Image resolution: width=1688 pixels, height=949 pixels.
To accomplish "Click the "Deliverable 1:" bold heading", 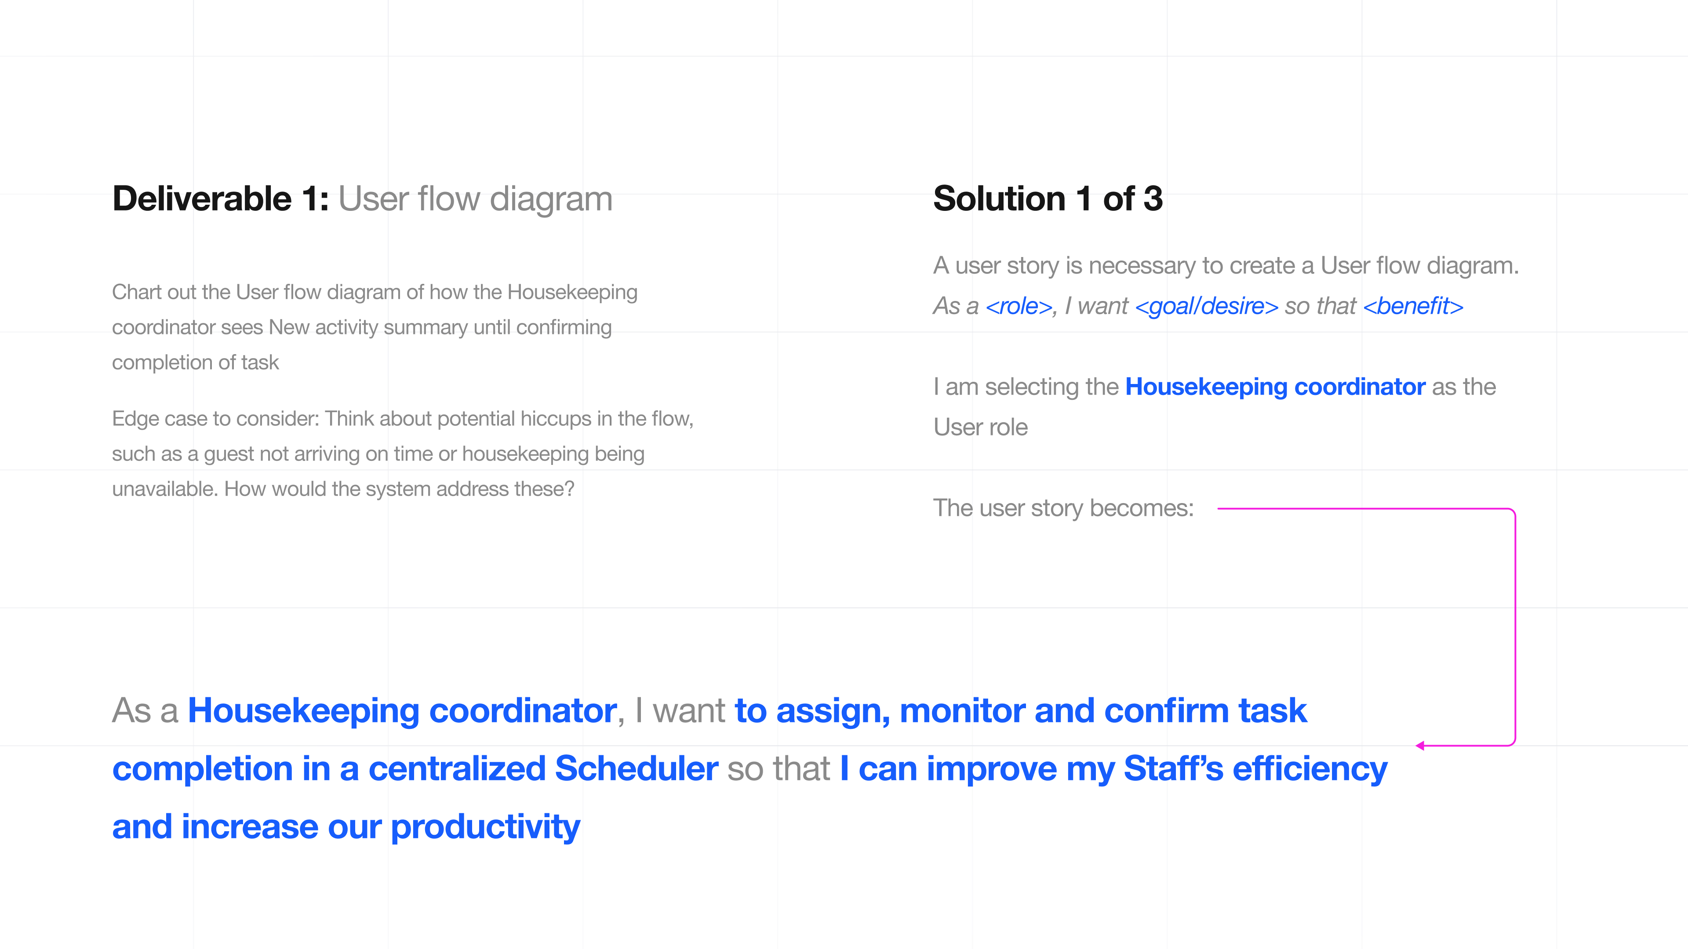I will point(220,199).
